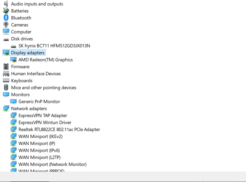Click the WAN Miniport (L2TP) icon
Screen dimensions: 246x182
click(x=13, y=157)
